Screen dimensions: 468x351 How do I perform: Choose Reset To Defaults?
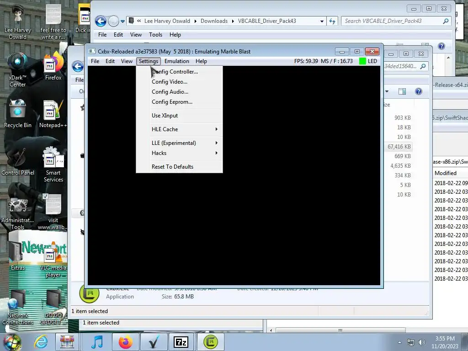coord(179,167)
